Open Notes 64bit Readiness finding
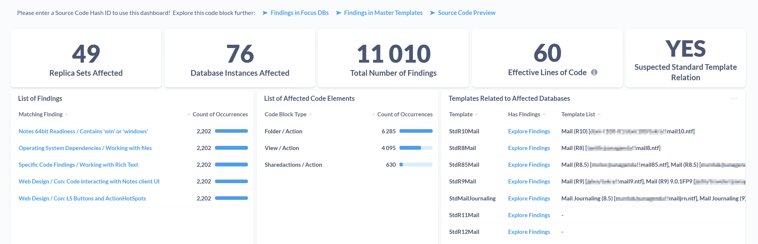 pos(83,131)
